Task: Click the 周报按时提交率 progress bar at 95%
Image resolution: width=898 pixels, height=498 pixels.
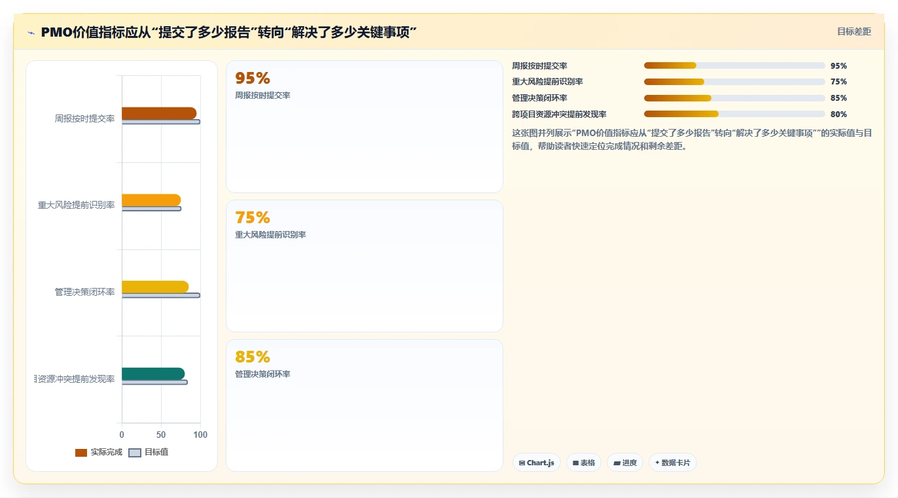Action: pyautogui.click(x=734, y=65)
